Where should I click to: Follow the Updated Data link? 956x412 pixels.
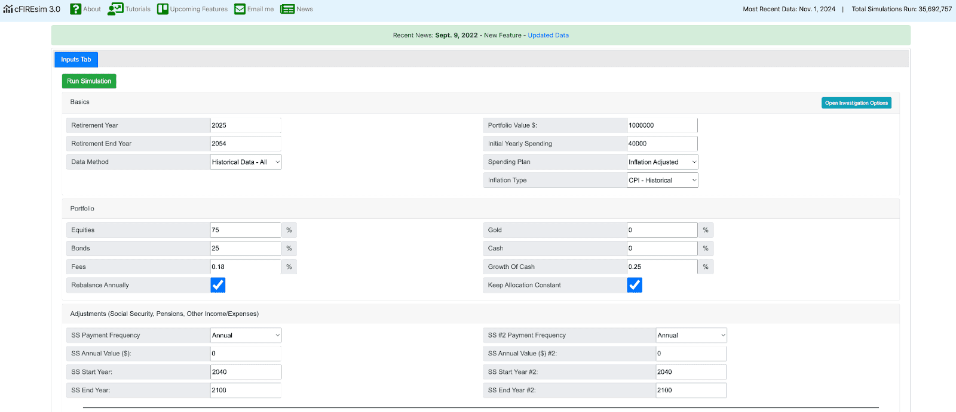coord(548,35)
